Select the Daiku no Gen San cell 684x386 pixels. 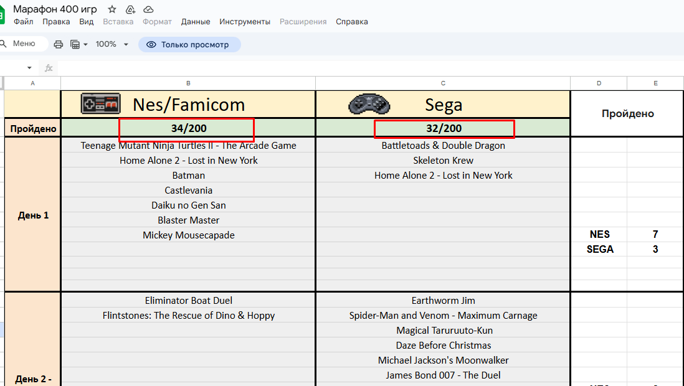[188, 205]
